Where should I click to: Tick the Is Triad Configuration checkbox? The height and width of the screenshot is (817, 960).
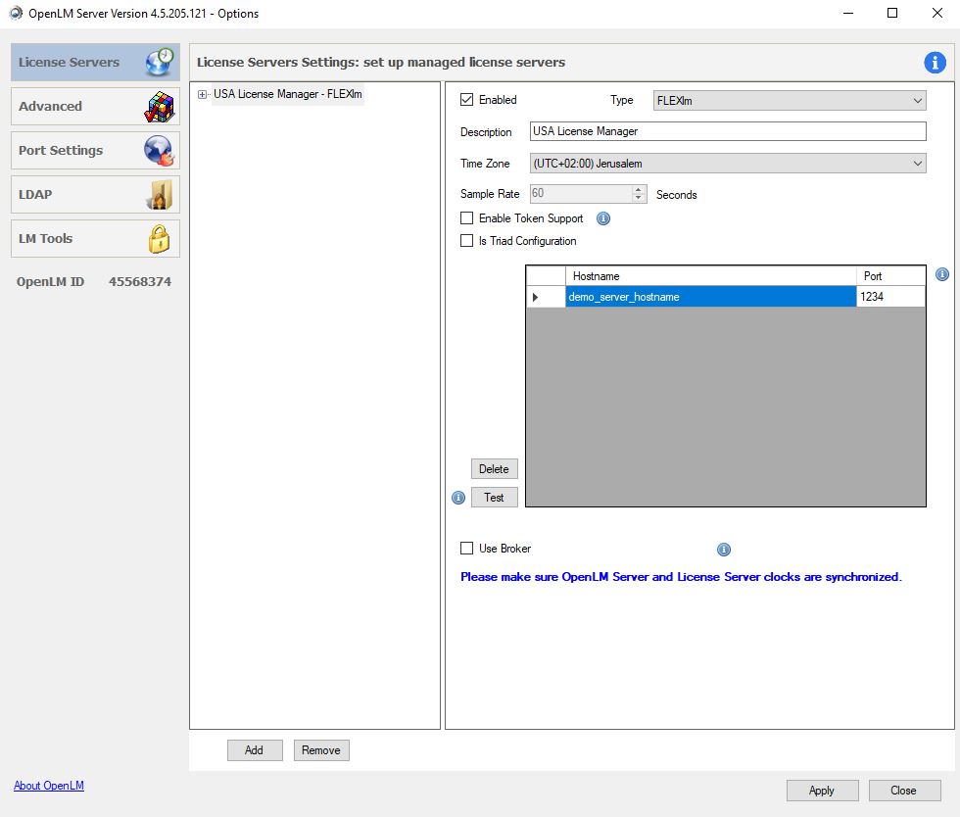pos(467,241)
